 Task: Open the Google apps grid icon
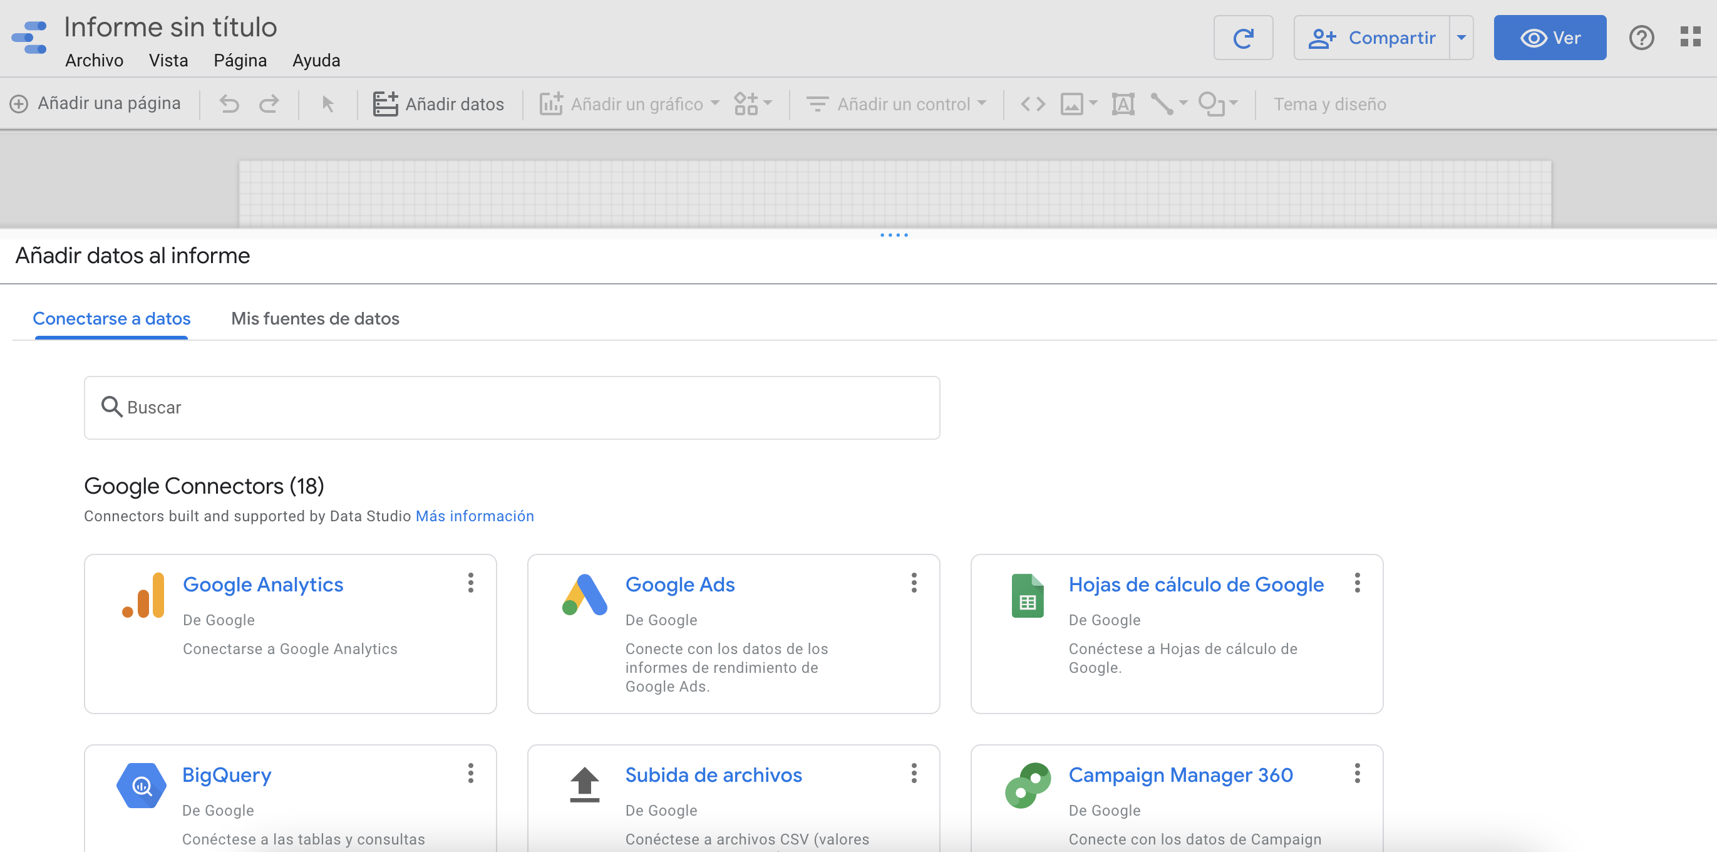(x=1690, y=38)
